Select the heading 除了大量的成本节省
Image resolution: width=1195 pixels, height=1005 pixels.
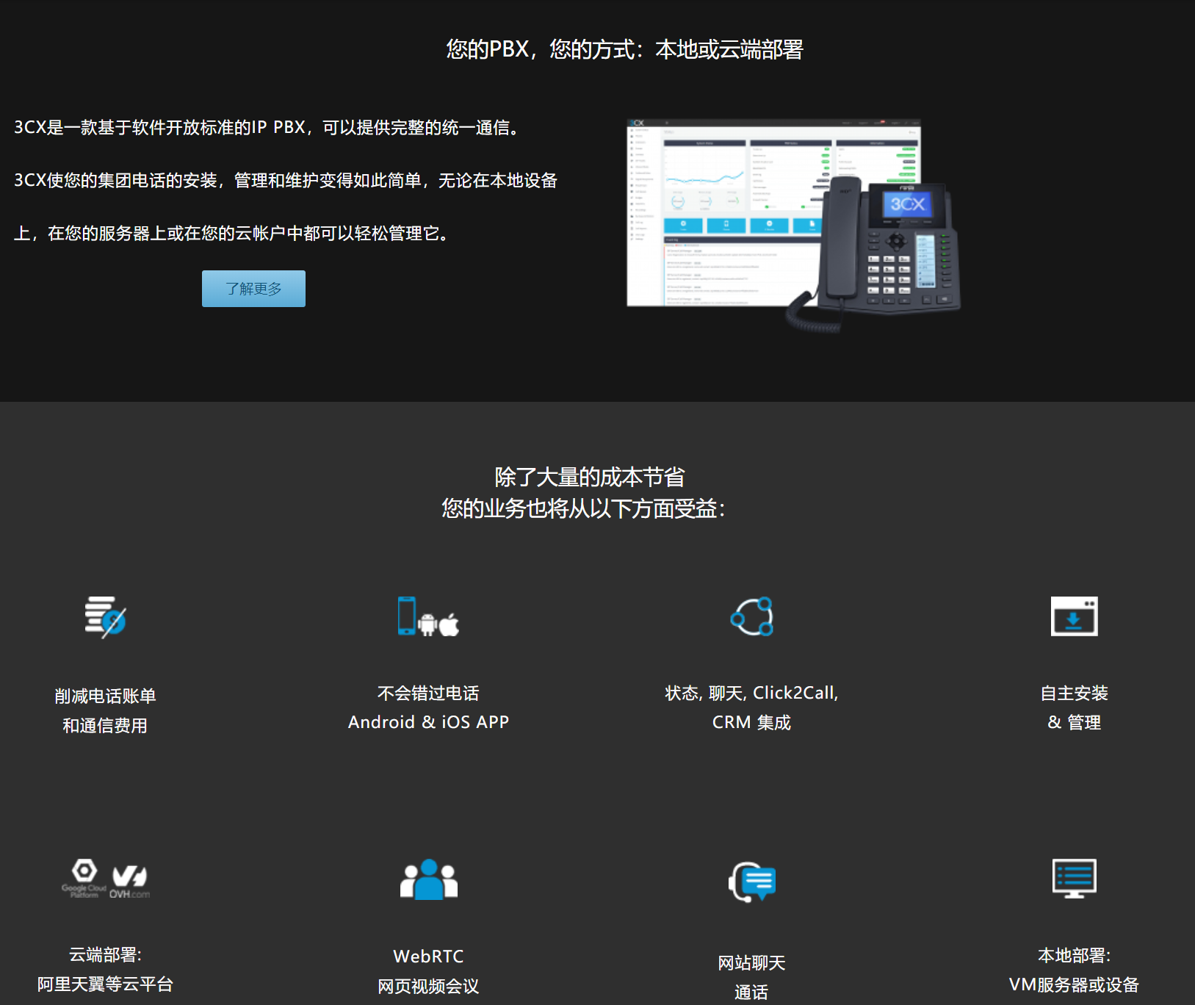point(590,477)
